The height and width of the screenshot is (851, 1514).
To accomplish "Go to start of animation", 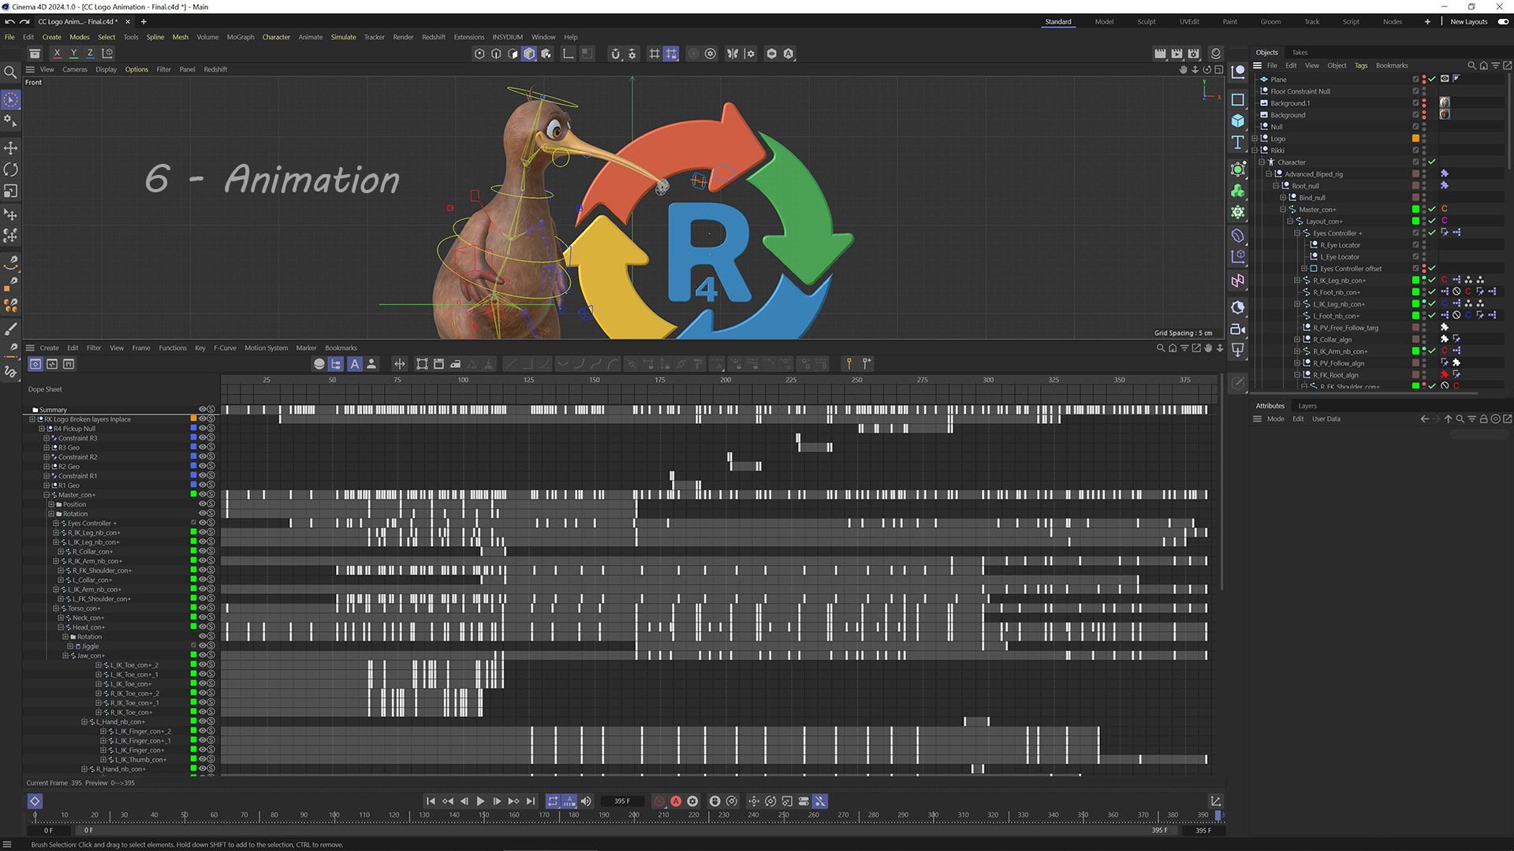I will (x=431, y=801).
